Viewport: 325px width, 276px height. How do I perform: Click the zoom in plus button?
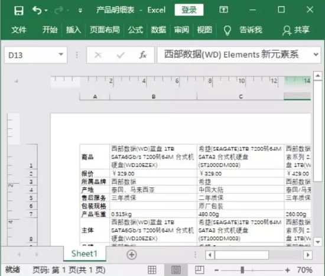coord(287,270)
